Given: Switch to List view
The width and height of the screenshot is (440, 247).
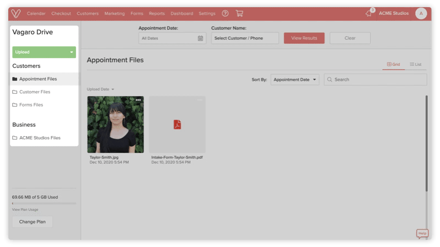Looking at the screenshot, I should coord(415,64).
